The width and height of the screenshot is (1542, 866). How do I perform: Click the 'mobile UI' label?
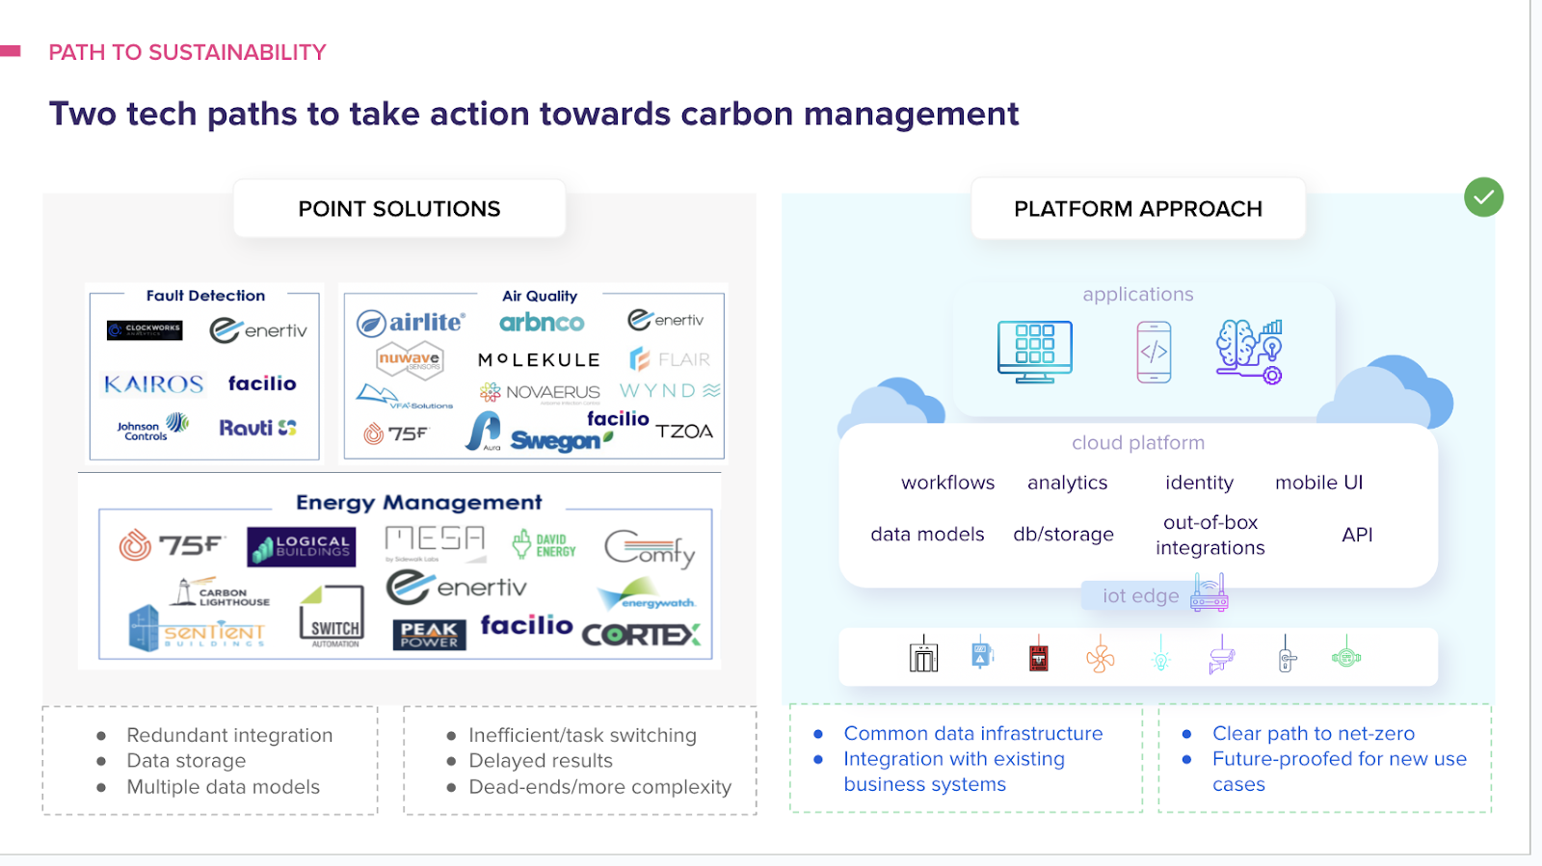click(x=1319, y=483)
